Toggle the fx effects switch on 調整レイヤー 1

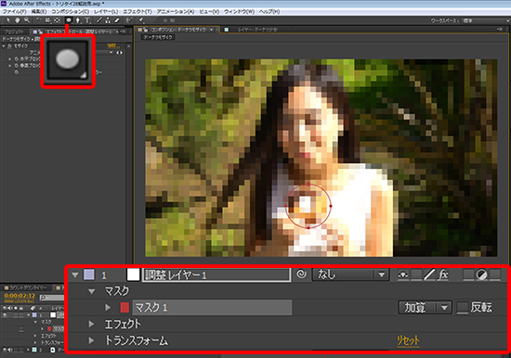(x=443, y=275)
